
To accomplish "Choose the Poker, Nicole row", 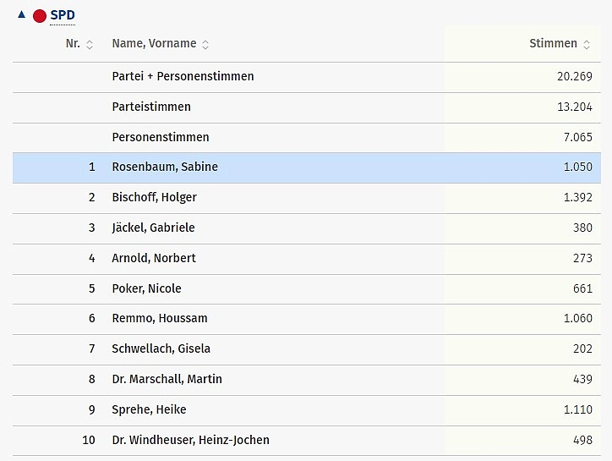I will [146, 288].
